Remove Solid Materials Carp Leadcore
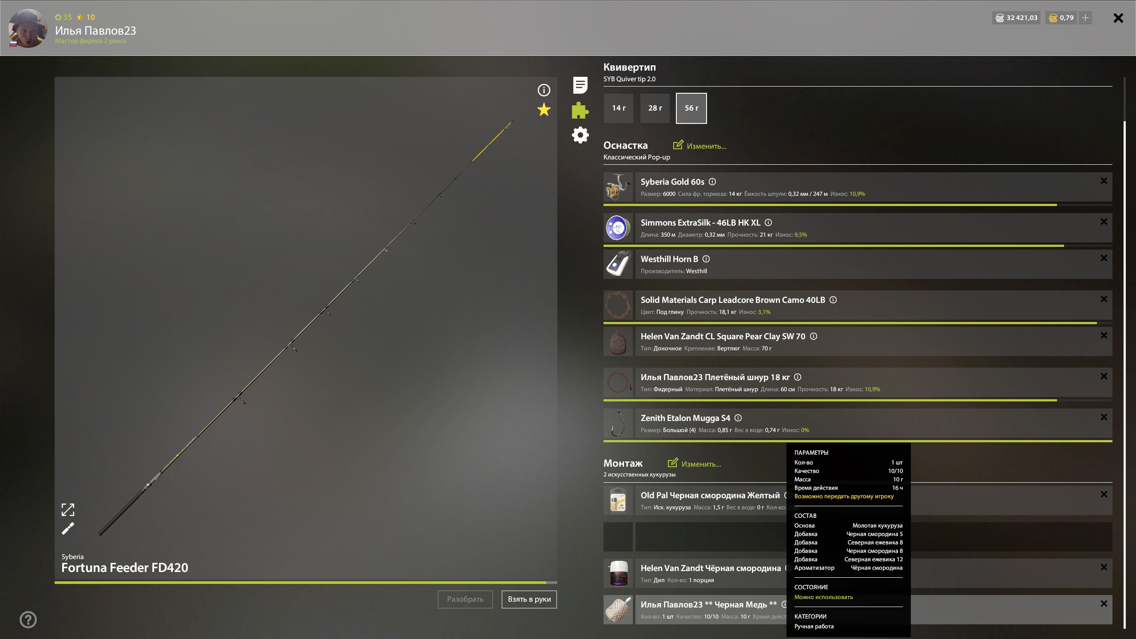Screen dimensions: 1136x639 pyautogui.click(x=1104, y=299)
